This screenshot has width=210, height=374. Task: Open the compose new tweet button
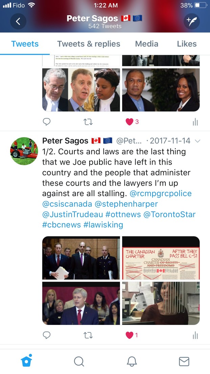(x=192, y=21)
